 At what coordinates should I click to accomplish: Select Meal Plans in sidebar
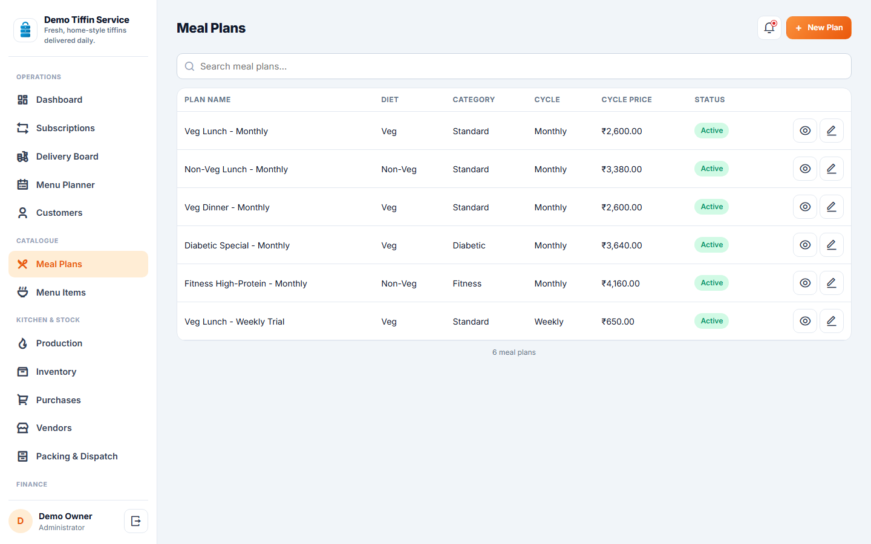coord(78,264)
